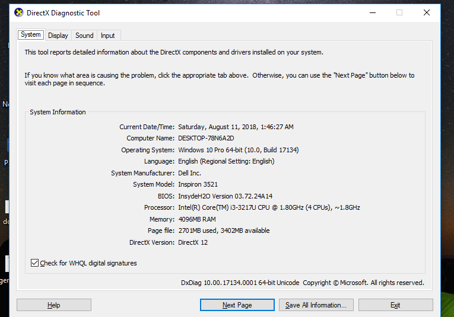Close the DirectX Diagnostic Tool window
This screenshot has width=454, height=317.
(427, 12)
